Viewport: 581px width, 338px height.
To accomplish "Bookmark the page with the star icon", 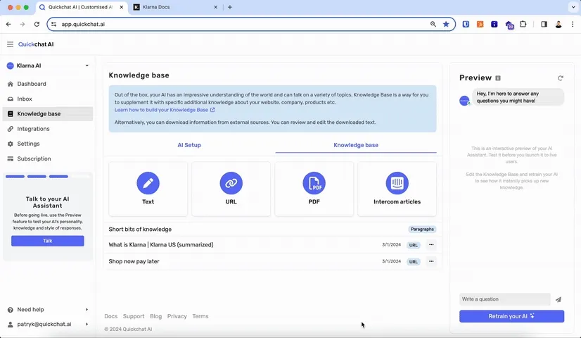I will [446, 24].
